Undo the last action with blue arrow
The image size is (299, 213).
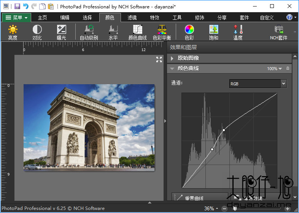tap(26, 6)
